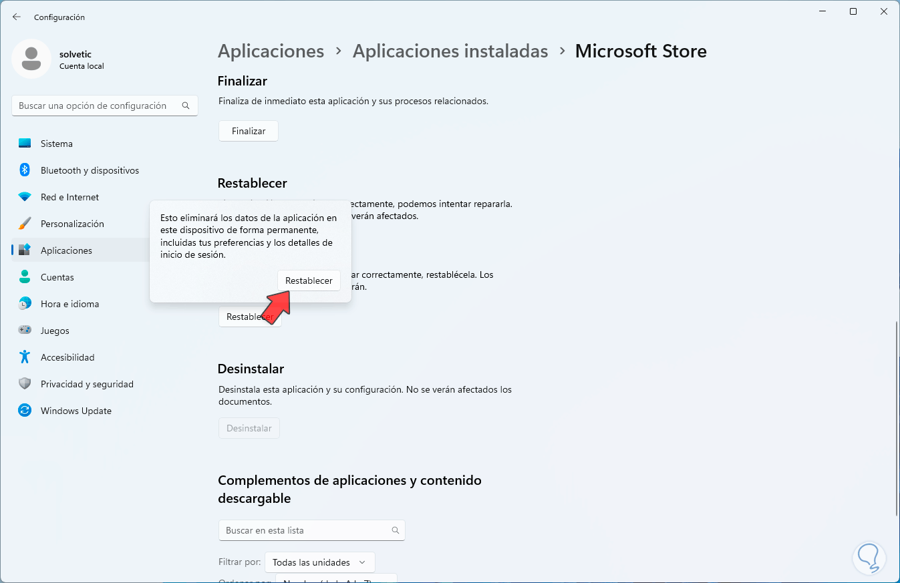Click into the 'Buscar en esta lista' field
900x583 pixels.
311,530
